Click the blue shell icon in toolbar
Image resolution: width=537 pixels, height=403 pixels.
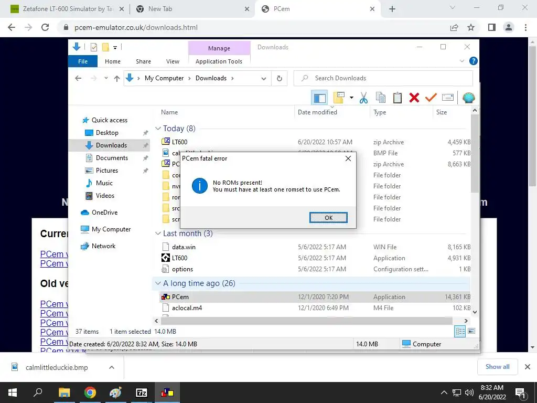468,98
